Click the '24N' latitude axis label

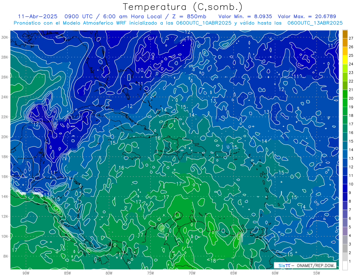[4, 97]
